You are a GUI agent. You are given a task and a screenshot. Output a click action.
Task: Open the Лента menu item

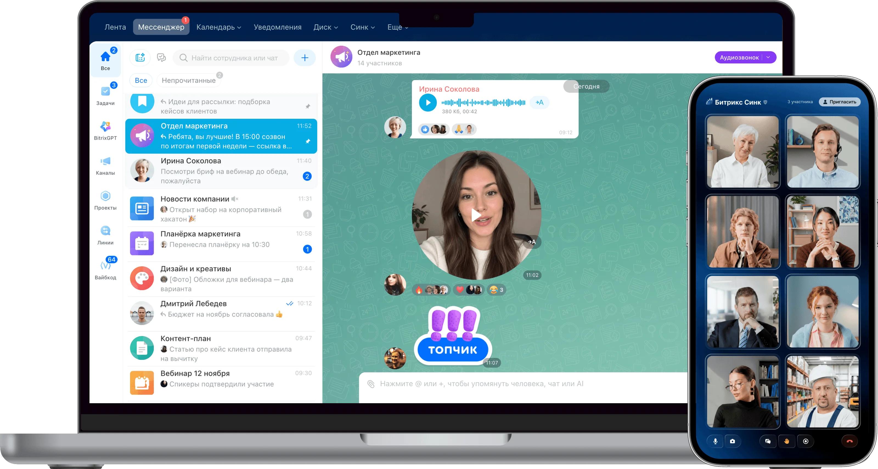point(115,27)
